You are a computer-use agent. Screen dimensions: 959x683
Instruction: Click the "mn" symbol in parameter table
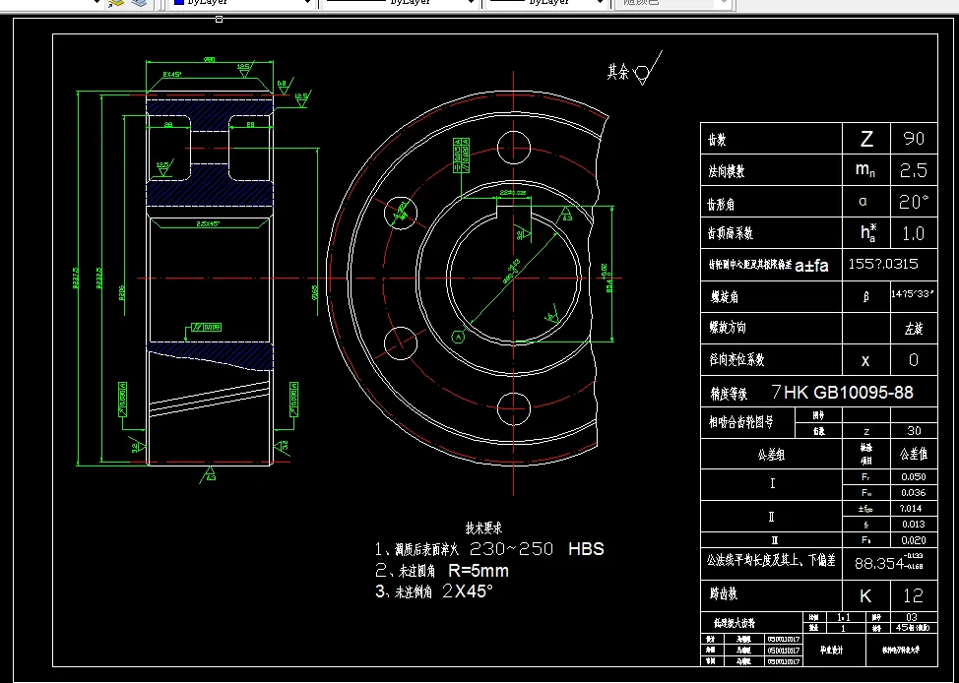(x=864, y=170)
